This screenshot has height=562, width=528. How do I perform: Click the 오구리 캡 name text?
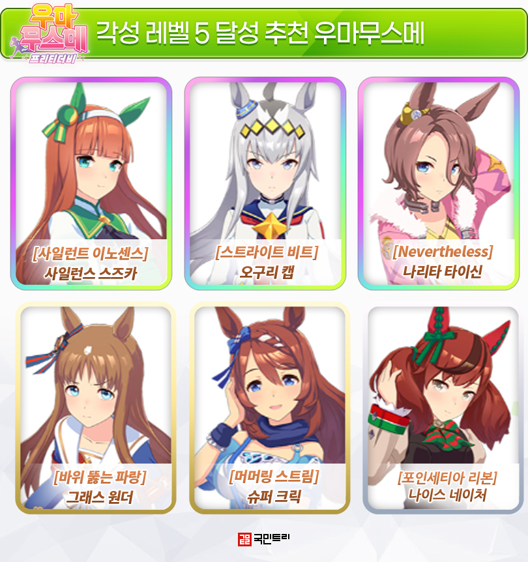tap(267, 273)
